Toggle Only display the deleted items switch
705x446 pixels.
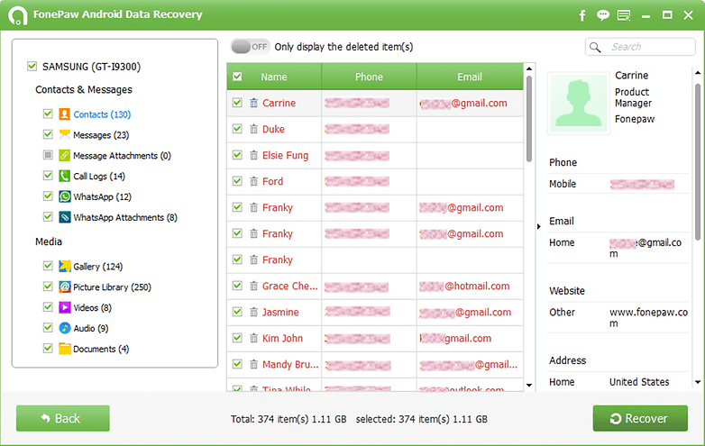point(251,47)
